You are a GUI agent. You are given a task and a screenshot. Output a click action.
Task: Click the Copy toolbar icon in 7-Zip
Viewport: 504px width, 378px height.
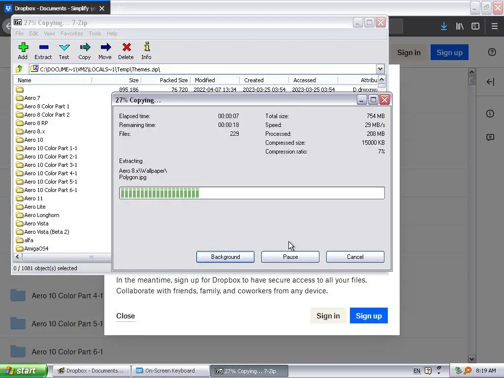pos(85,48)
